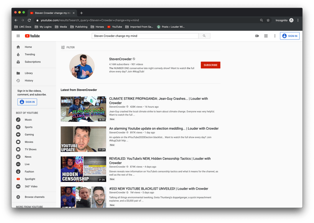Screen dimensions: 314x223
Task: Select Browse channels in the sidebar
Action: (x=34, y=197)
